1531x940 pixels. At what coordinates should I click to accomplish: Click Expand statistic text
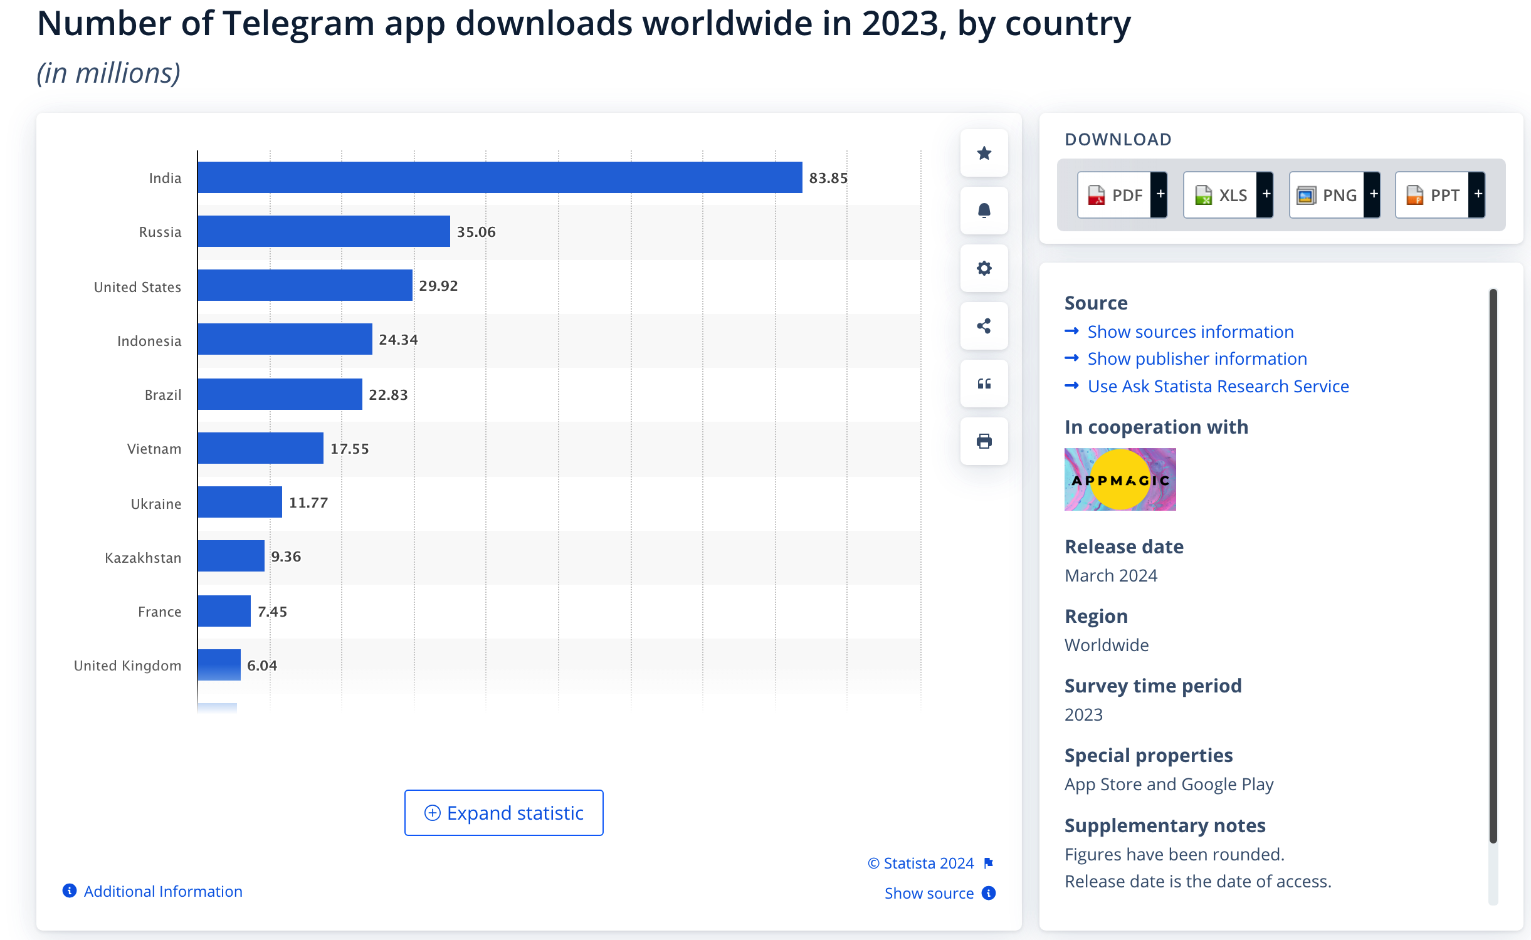pyautogui.click(x=515, y=813)
